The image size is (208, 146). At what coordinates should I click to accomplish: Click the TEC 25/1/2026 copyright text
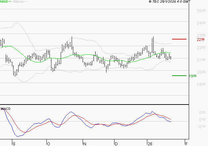(170, 1)
